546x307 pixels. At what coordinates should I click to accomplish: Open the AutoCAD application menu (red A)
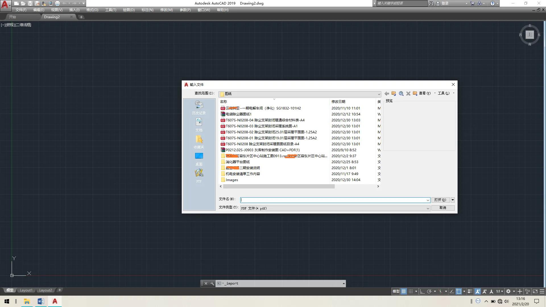(5, 5)
